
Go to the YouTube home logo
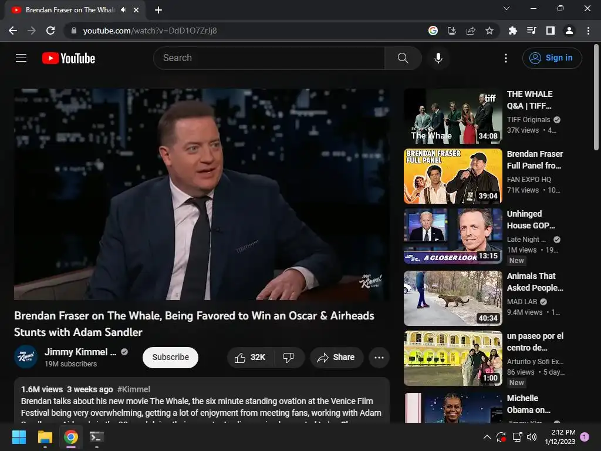point(69,58)
